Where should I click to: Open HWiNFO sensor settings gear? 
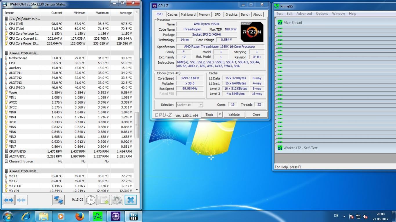point(117,200)
